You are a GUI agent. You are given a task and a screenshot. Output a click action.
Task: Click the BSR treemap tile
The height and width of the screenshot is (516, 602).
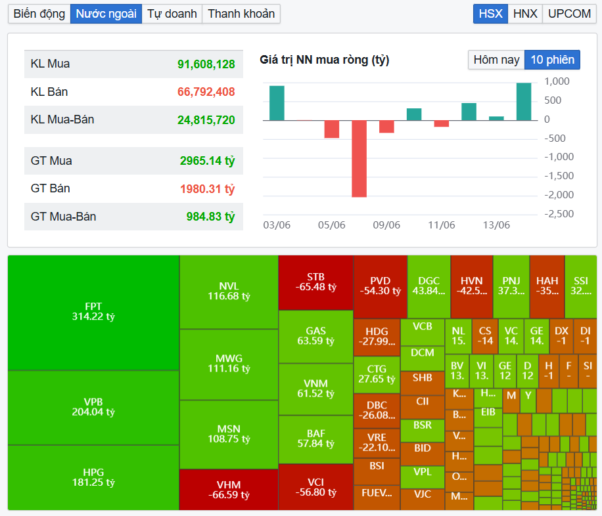point(423,431)
